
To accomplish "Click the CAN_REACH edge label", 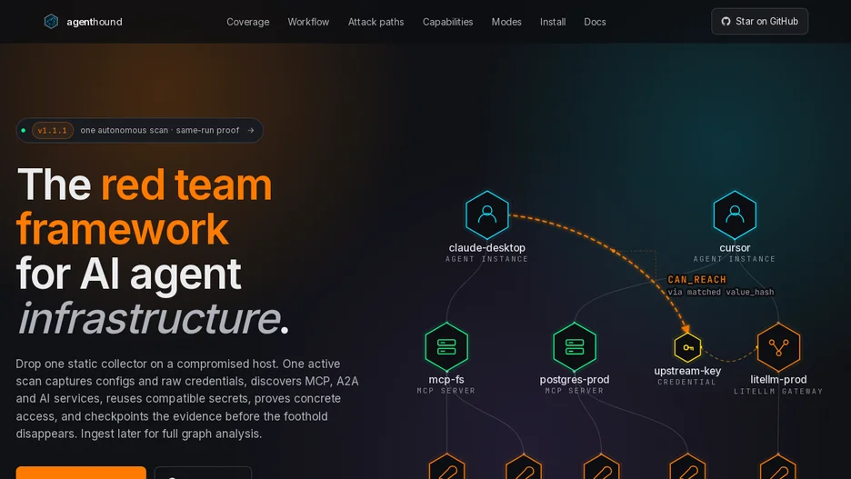I will point(696,280).
